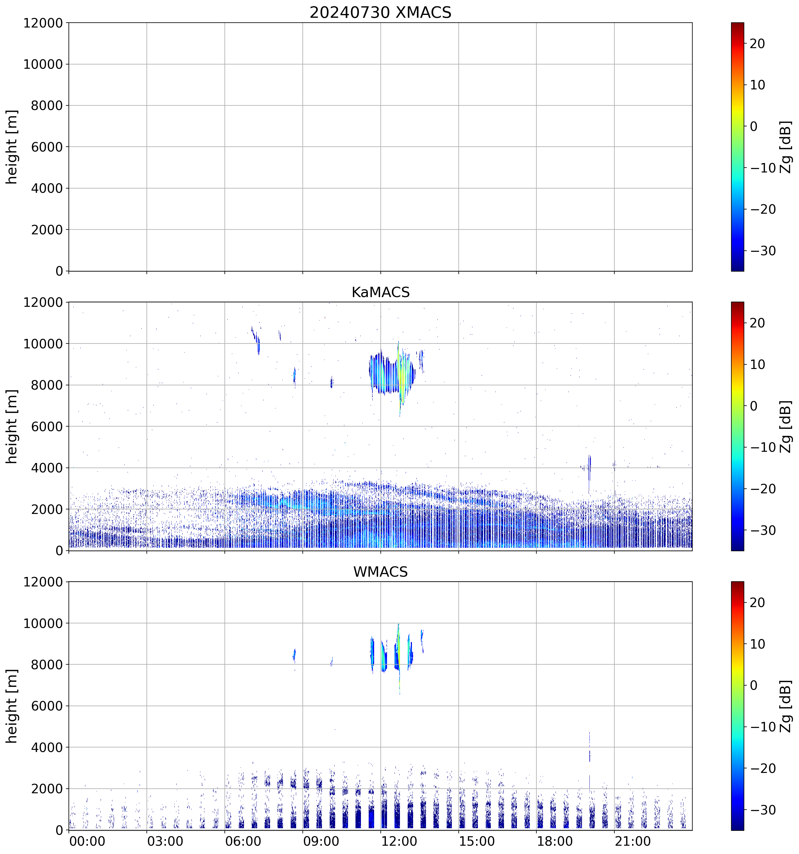Viewport: 799px width, 854px height.
Task: Click the 15:00 time axis label
Action: pos(477,842)
